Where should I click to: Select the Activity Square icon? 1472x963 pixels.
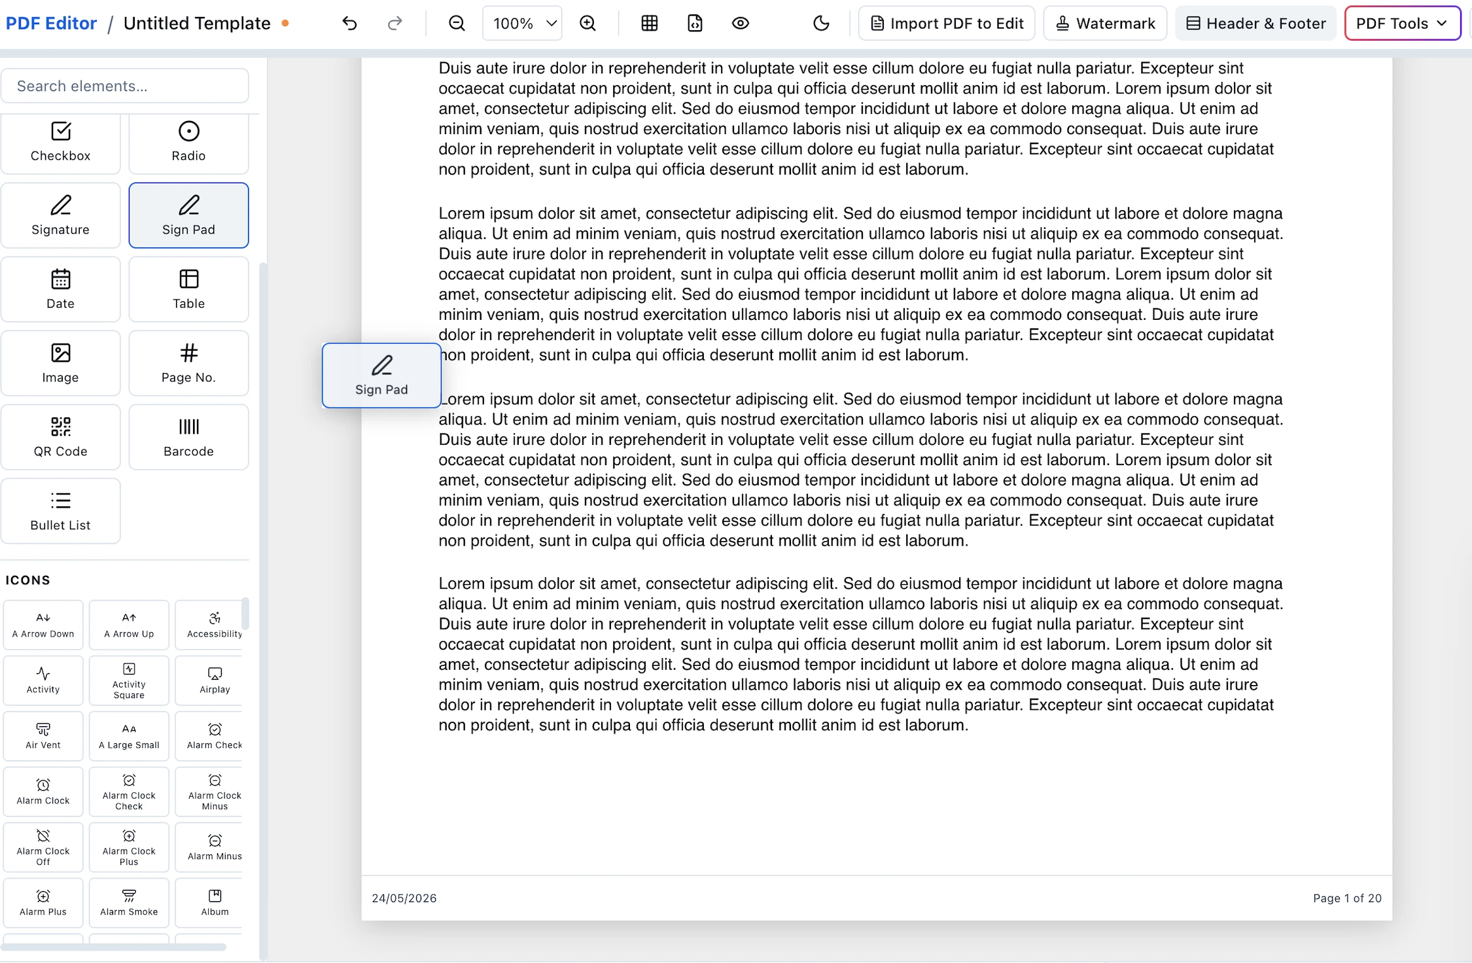pos(129,680)
